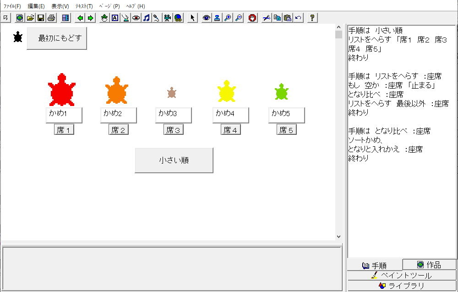
Task: Click the eye icon in toolbar
Action: 207,18
